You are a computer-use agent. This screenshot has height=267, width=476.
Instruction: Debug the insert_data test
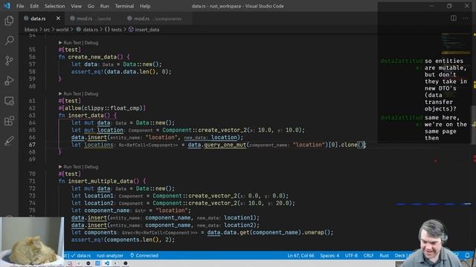[91, 94]
